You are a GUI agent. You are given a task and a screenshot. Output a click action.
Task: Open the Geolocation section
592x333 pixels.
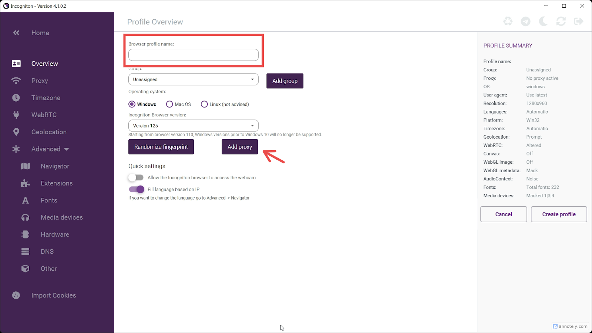click(49, 132)
